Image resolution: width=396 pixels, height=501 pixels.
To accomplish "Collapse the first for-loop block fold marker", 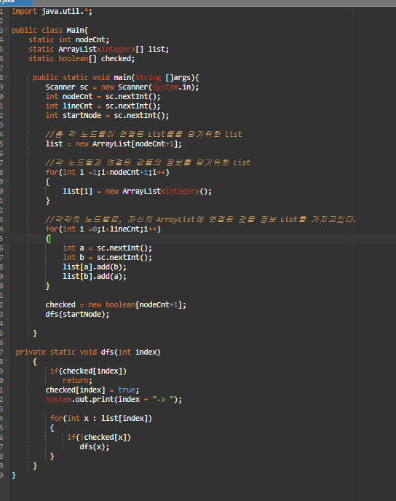I will point(6,181).
